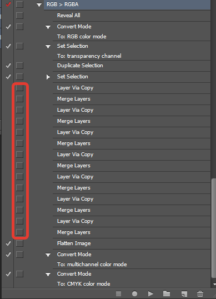Select the Reveal All step

tap(132, 16)
